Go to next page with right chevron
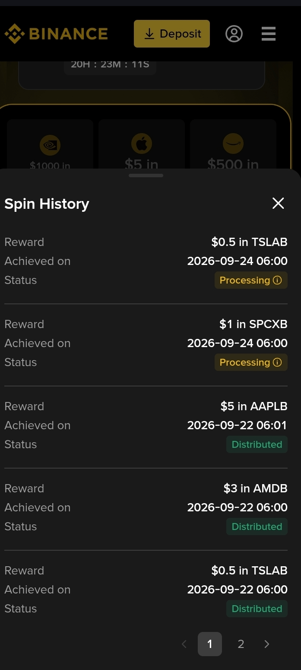This screenshot has width=301, height=670. (x=267, y=644)
